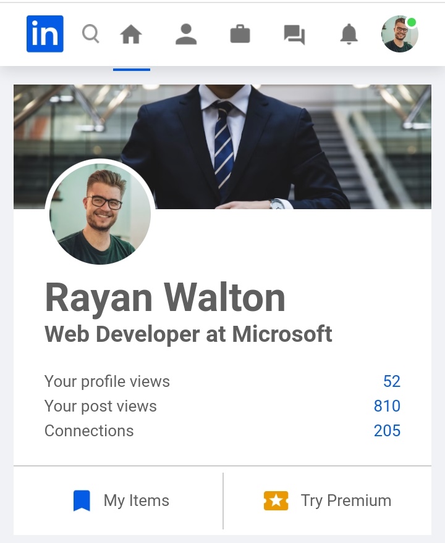Click the gold Premium star icon
445x543 pixels.
pos(276,501)
